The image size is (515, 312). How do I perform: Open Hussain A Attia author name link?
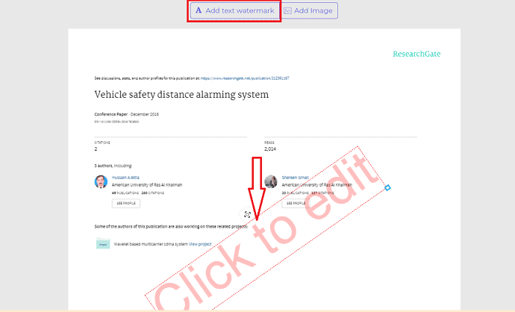(x=126, y=178)
